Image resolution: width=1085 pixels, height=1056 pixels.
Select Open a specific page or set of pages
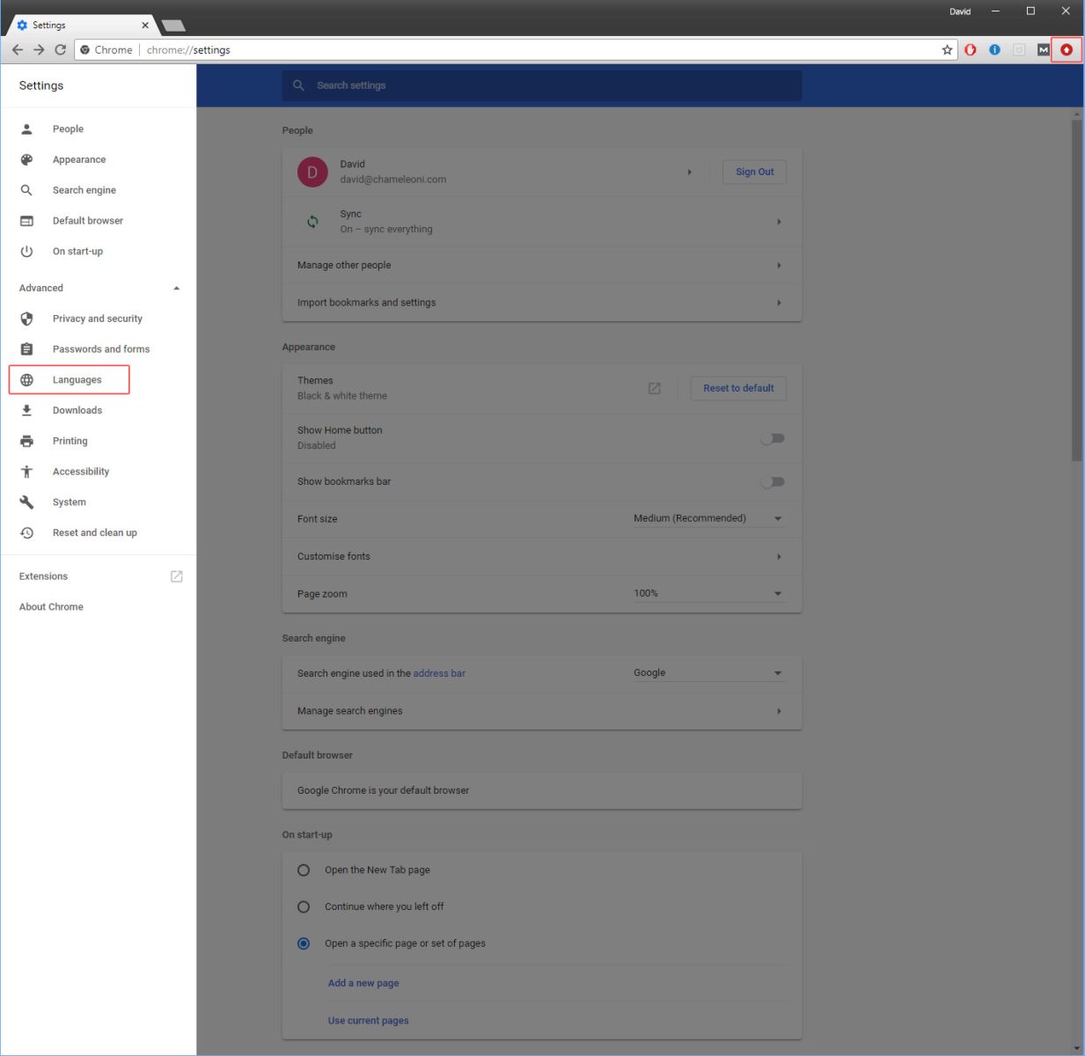304,943
